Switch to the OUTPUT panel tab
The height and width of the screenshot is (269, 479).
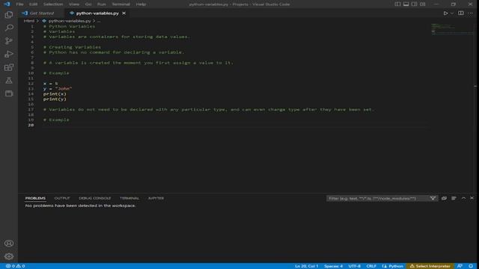click(62, 198)
